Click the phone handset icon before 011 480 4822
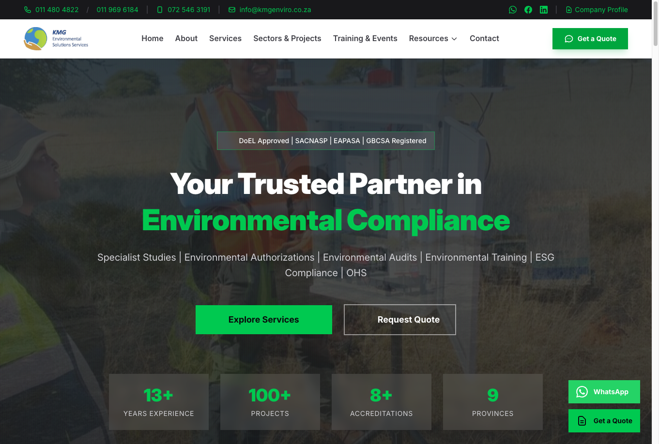The image size is (659, 444). click(28, 10)
